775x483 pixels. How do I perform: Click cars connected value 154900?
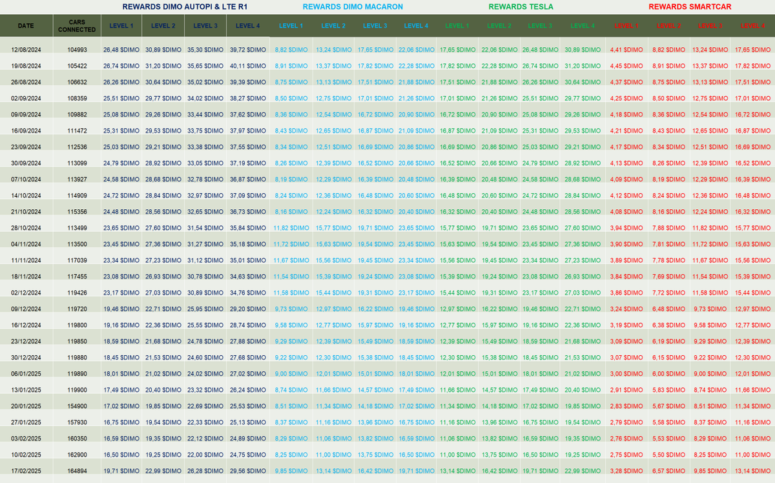point(77,406)
